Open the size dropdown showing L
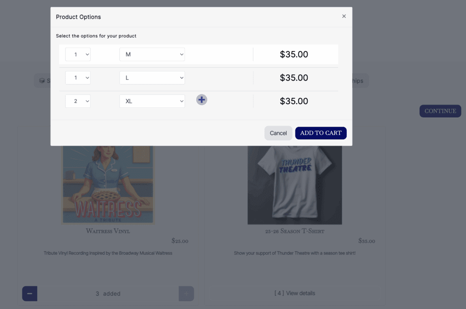 [x=152, y=78]
